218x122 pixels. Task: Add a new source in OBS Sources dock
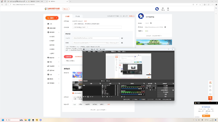(103, 97)
